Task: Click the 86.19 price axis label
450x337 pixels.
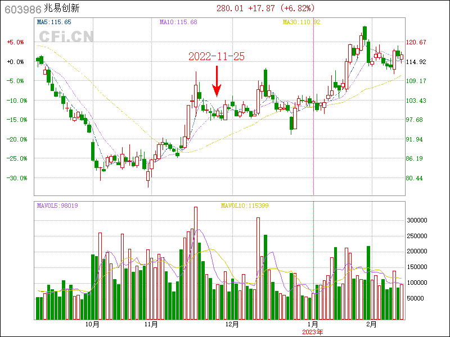Action: [414, 158]
